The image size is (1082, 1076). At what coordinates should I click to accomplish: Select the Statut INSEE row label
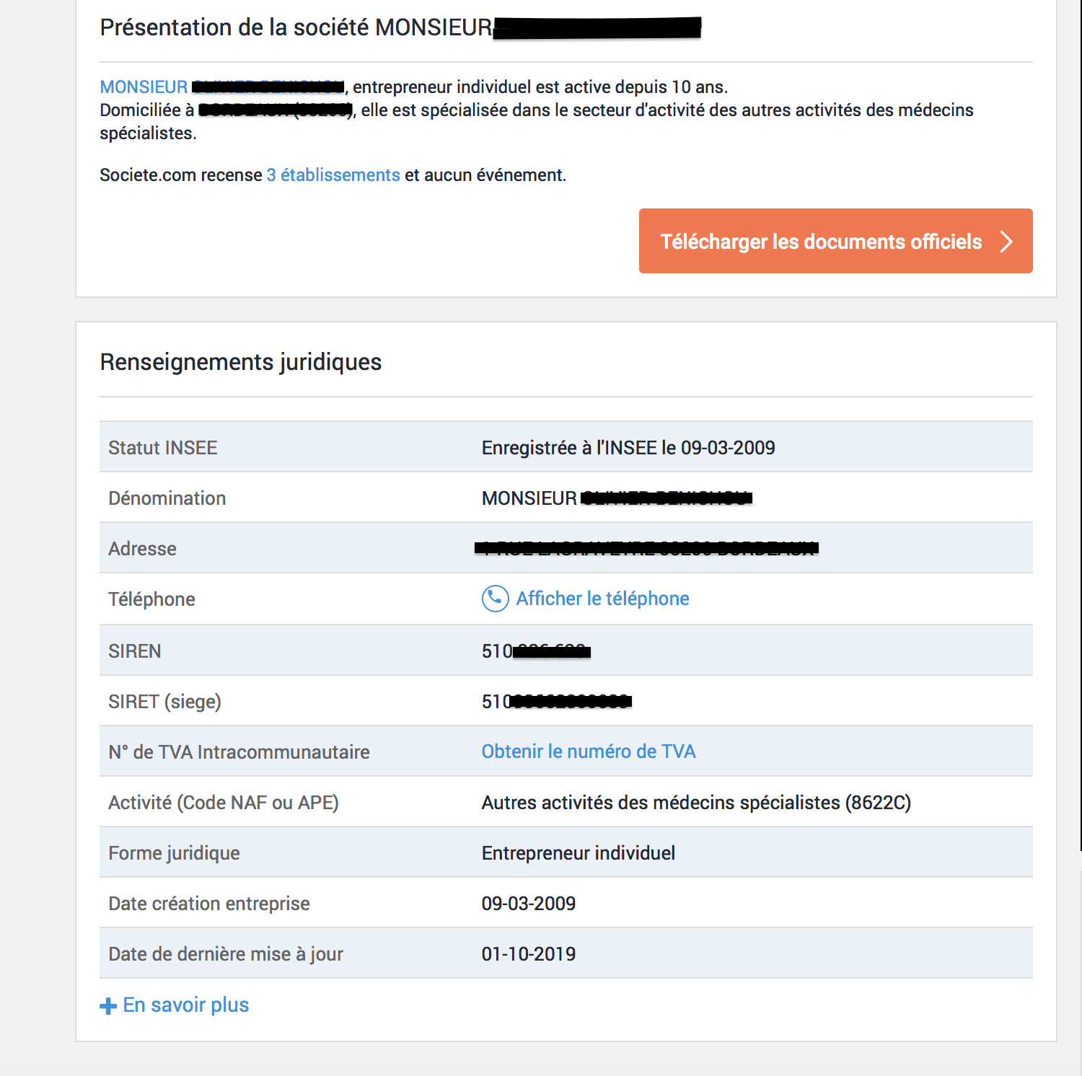[163, 448]
